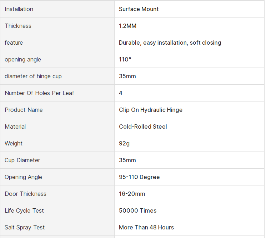Click "Durable, easy installation, soft closing" text
The width and height of the screenshot is (266, 238).
tap(170, 43)
